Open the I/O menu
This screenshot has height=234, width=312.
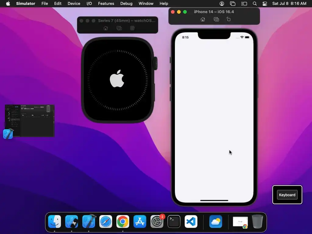(x=89, y=3)
